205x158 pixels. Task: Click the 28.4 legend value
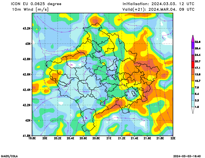198,49
